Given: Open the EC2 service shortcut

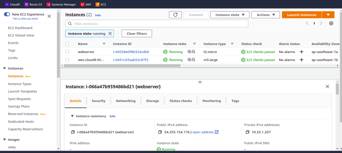Looking at the screenshot, I should pyautogui.click(x=101, y=4).
